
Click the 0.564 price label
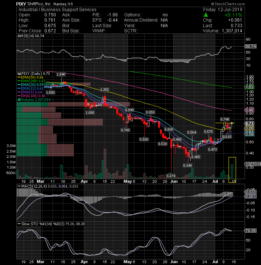192,132
